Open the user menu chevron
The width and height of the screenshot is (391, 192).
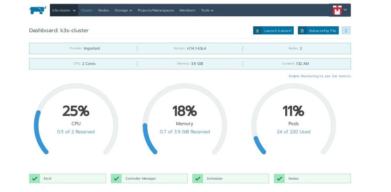click(345, 10)
